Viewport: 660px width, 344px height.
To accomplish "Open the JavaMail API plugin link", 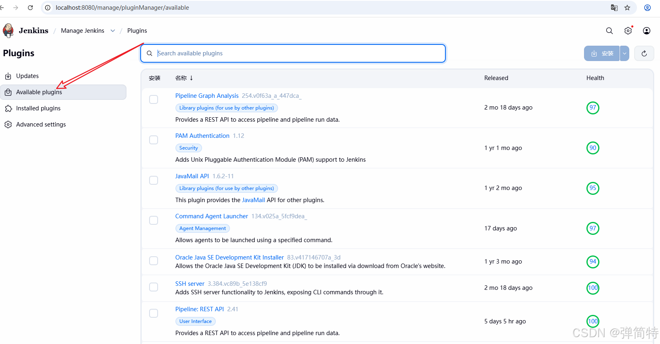I will pyautogui.click(x=192, y=176).
